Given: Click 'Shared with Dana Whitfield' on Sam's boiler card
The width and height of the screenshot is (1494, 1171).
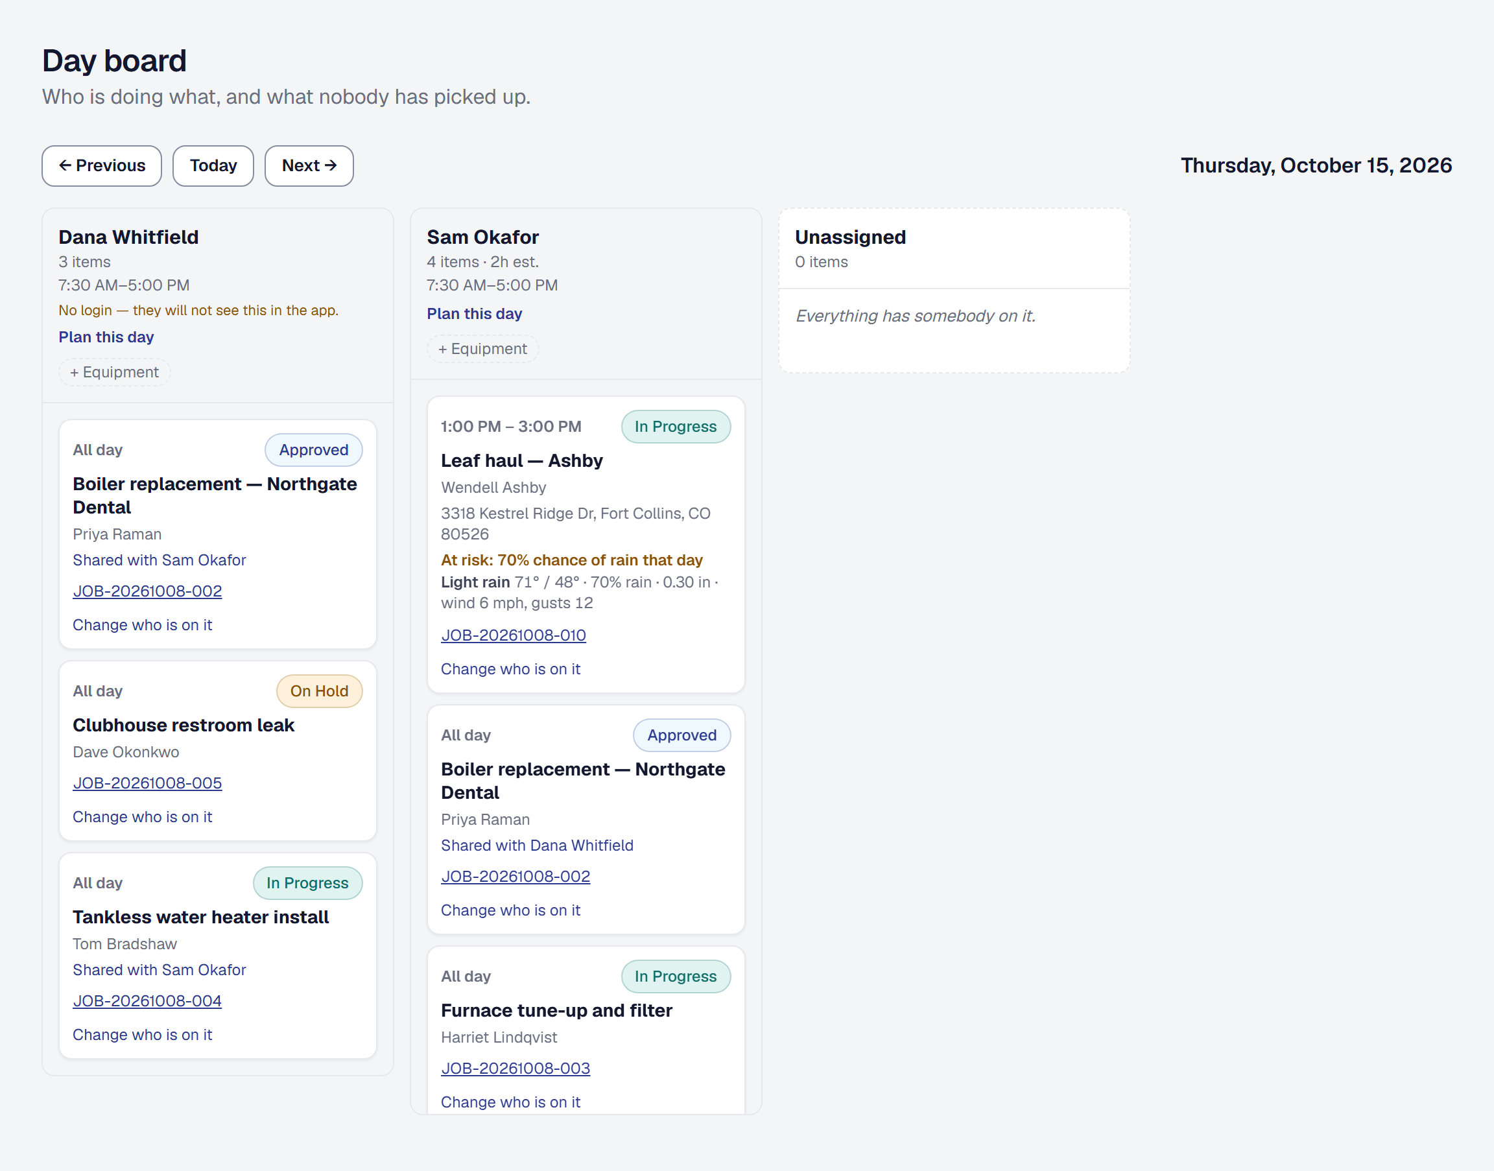Looking at the screenshot, I should coord(537,846).
